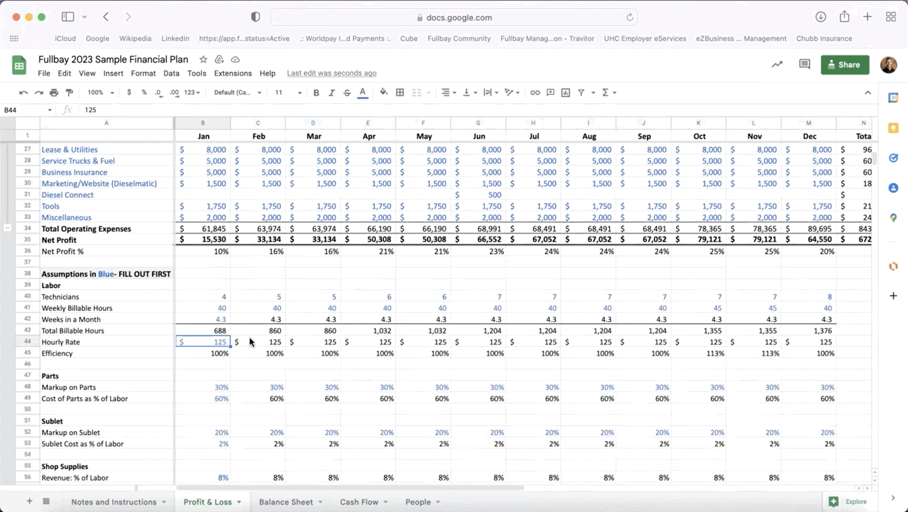Insert a link using toolbar icon
This screenshot has width=908, height=512.
tap(535, 93)
